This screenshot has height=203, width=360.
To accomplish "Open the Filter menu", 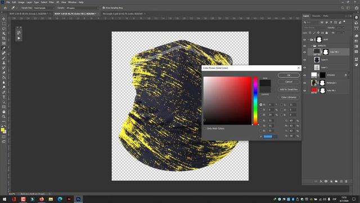I will 51,2.
